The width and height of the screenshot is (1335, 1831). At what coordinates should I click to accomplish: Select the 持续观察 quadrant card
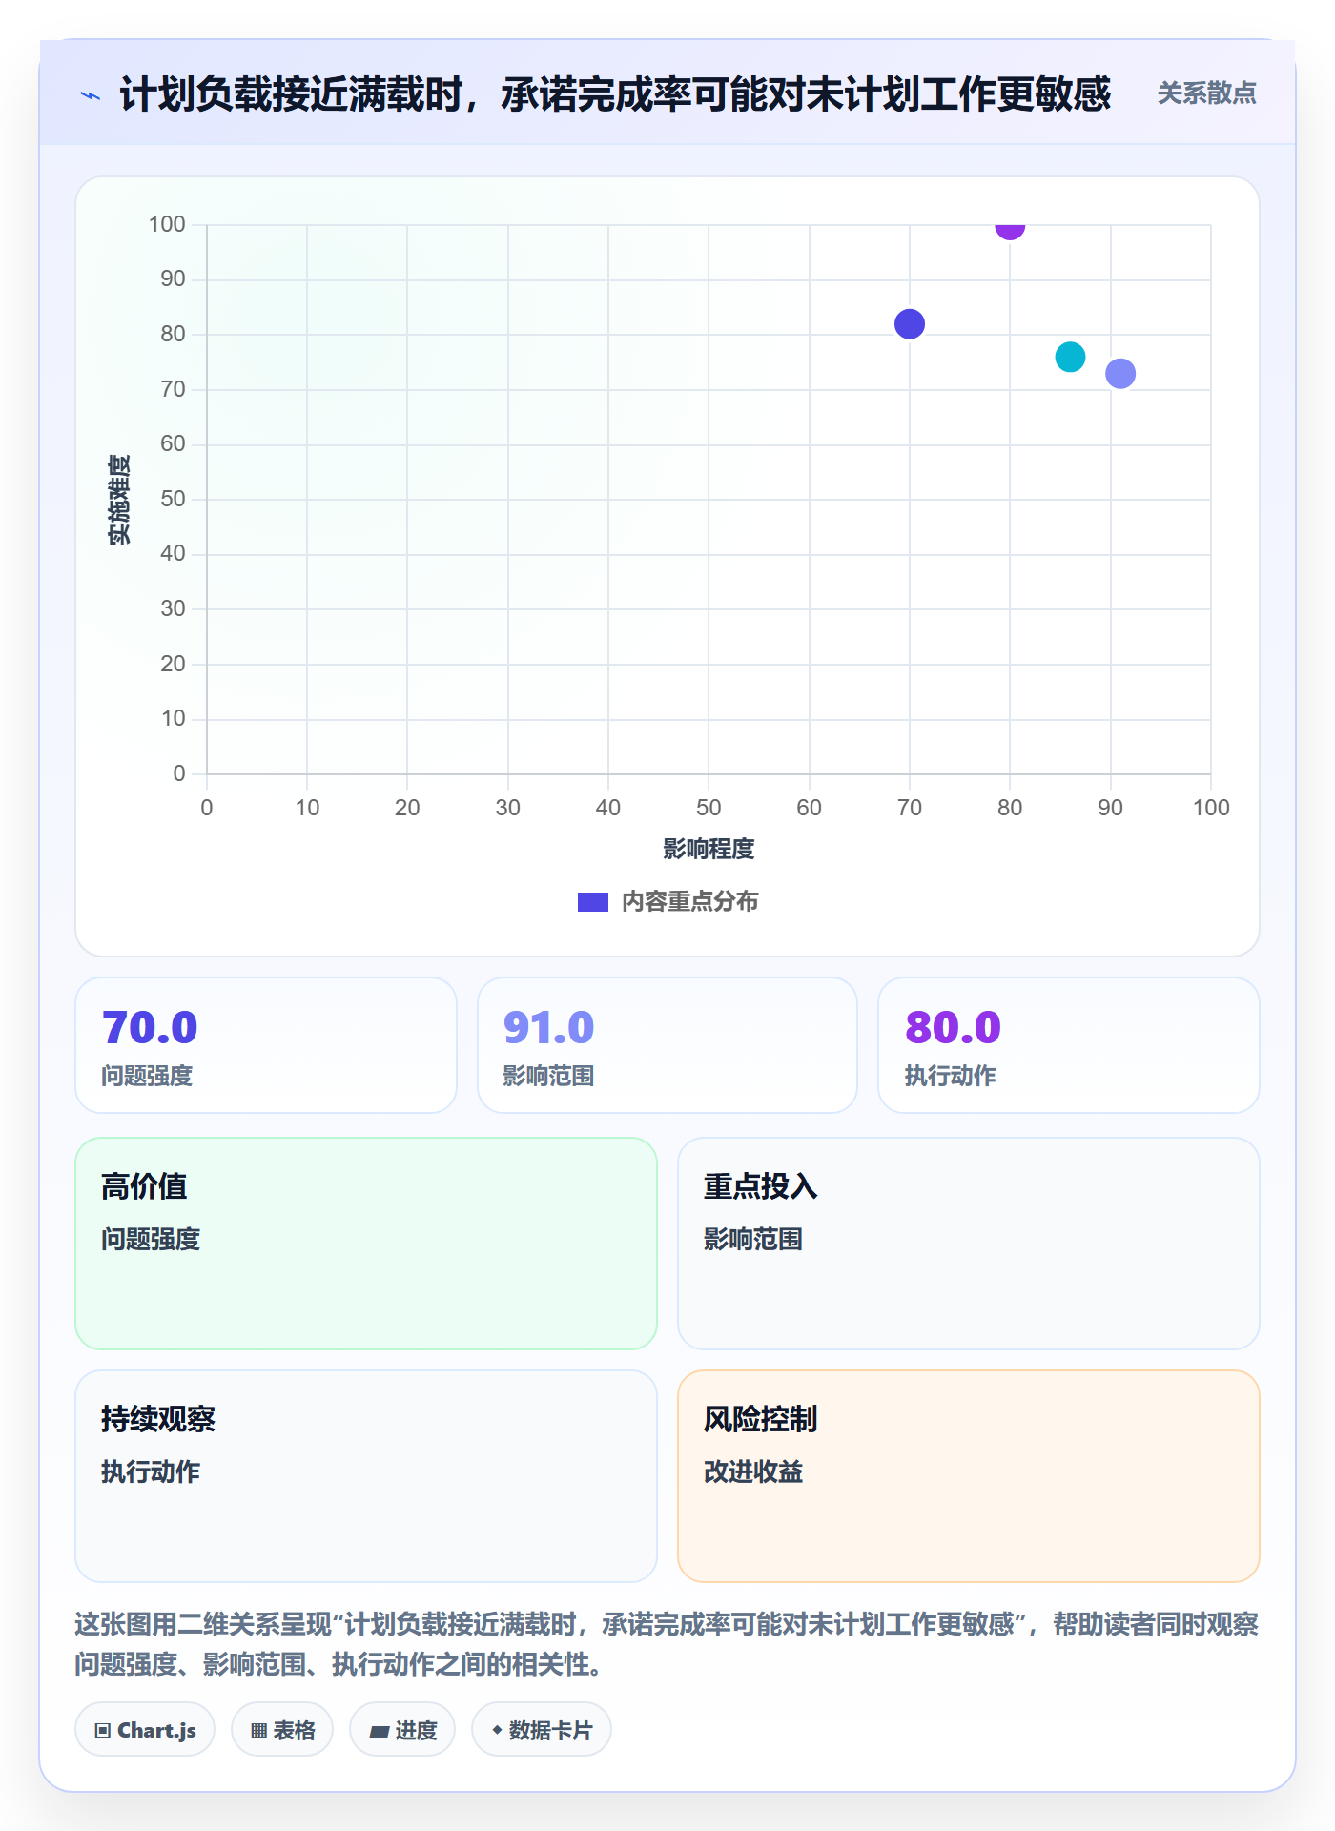point(366,1476)
